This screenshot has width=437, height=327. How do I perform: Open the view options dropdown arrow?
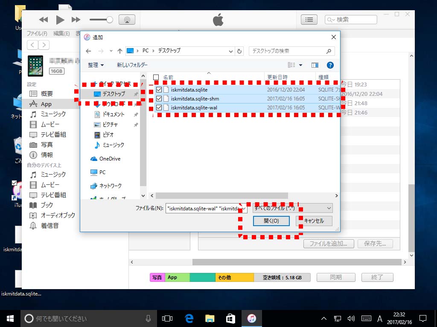300,65
